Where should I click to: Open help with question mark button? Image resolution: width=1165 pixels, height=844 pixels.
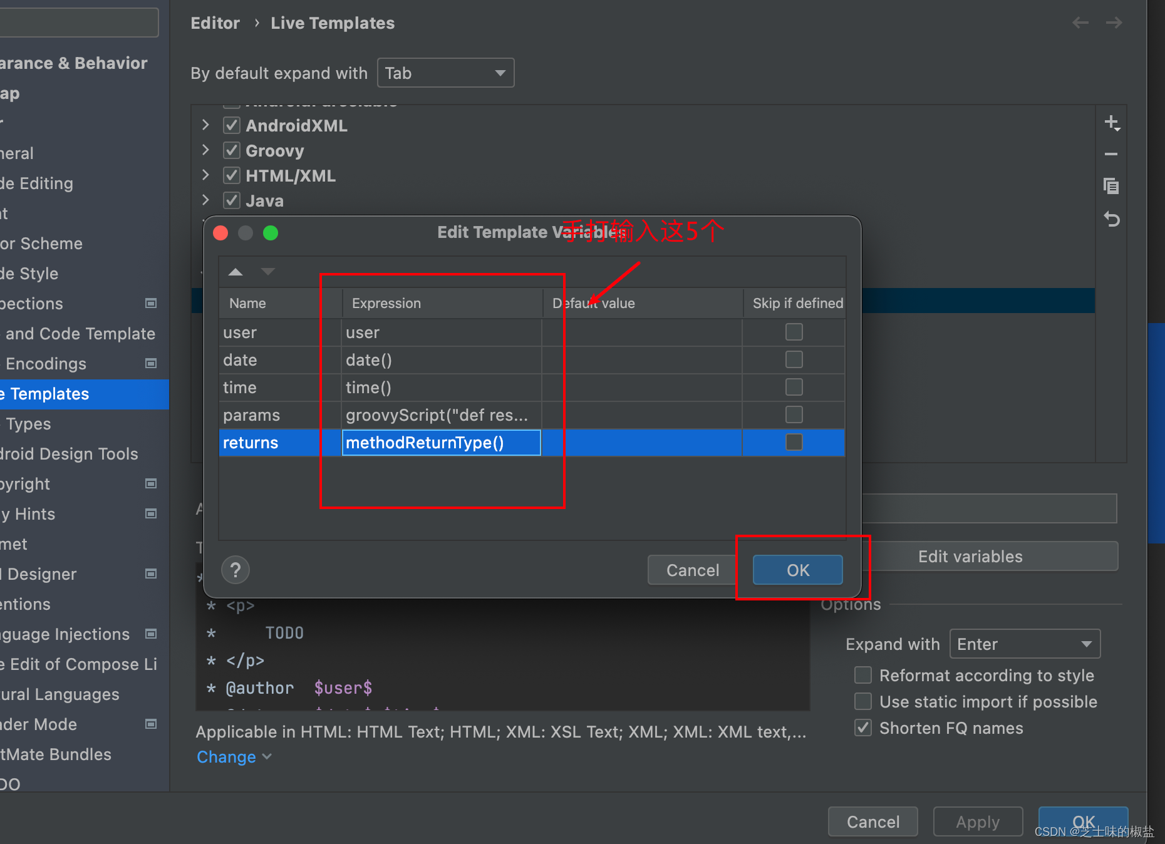click(x=236, y=570)
